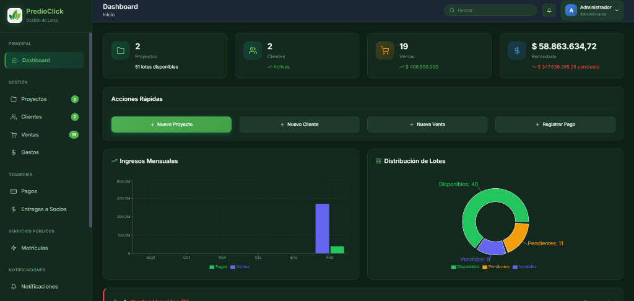The image size is (634, 301).
Task: Click the Nuevo Cliente button
Action: [x=299, y=124]
